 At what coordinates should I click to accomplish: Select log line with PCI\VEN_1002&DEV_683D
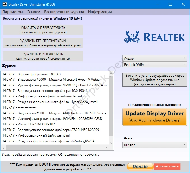click(52, 118)
